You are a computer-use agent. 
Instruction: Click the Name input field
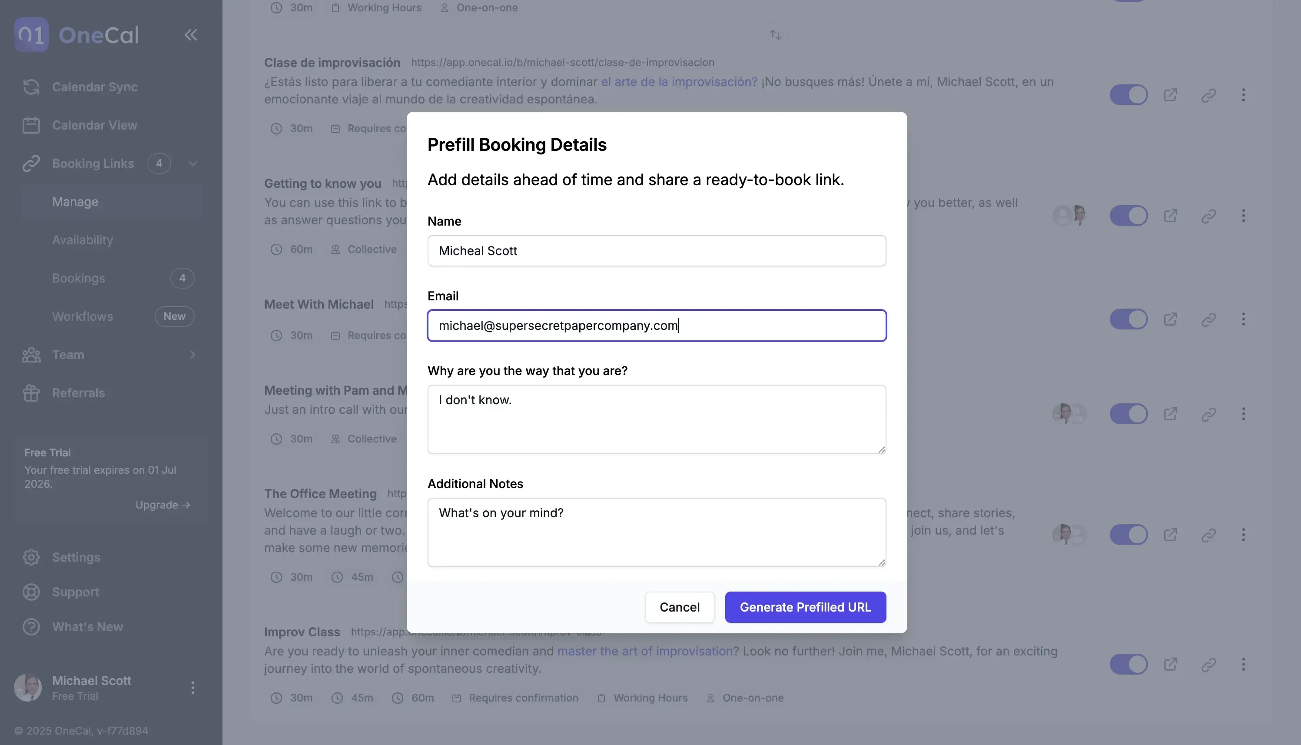pyautogui.click(x=656, y=251)
